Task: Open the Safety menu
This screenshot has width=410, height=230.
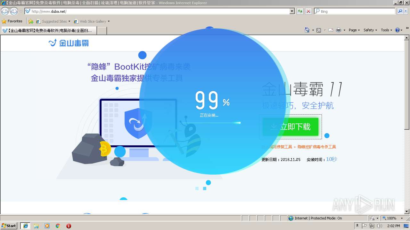Action: (370, 30)
